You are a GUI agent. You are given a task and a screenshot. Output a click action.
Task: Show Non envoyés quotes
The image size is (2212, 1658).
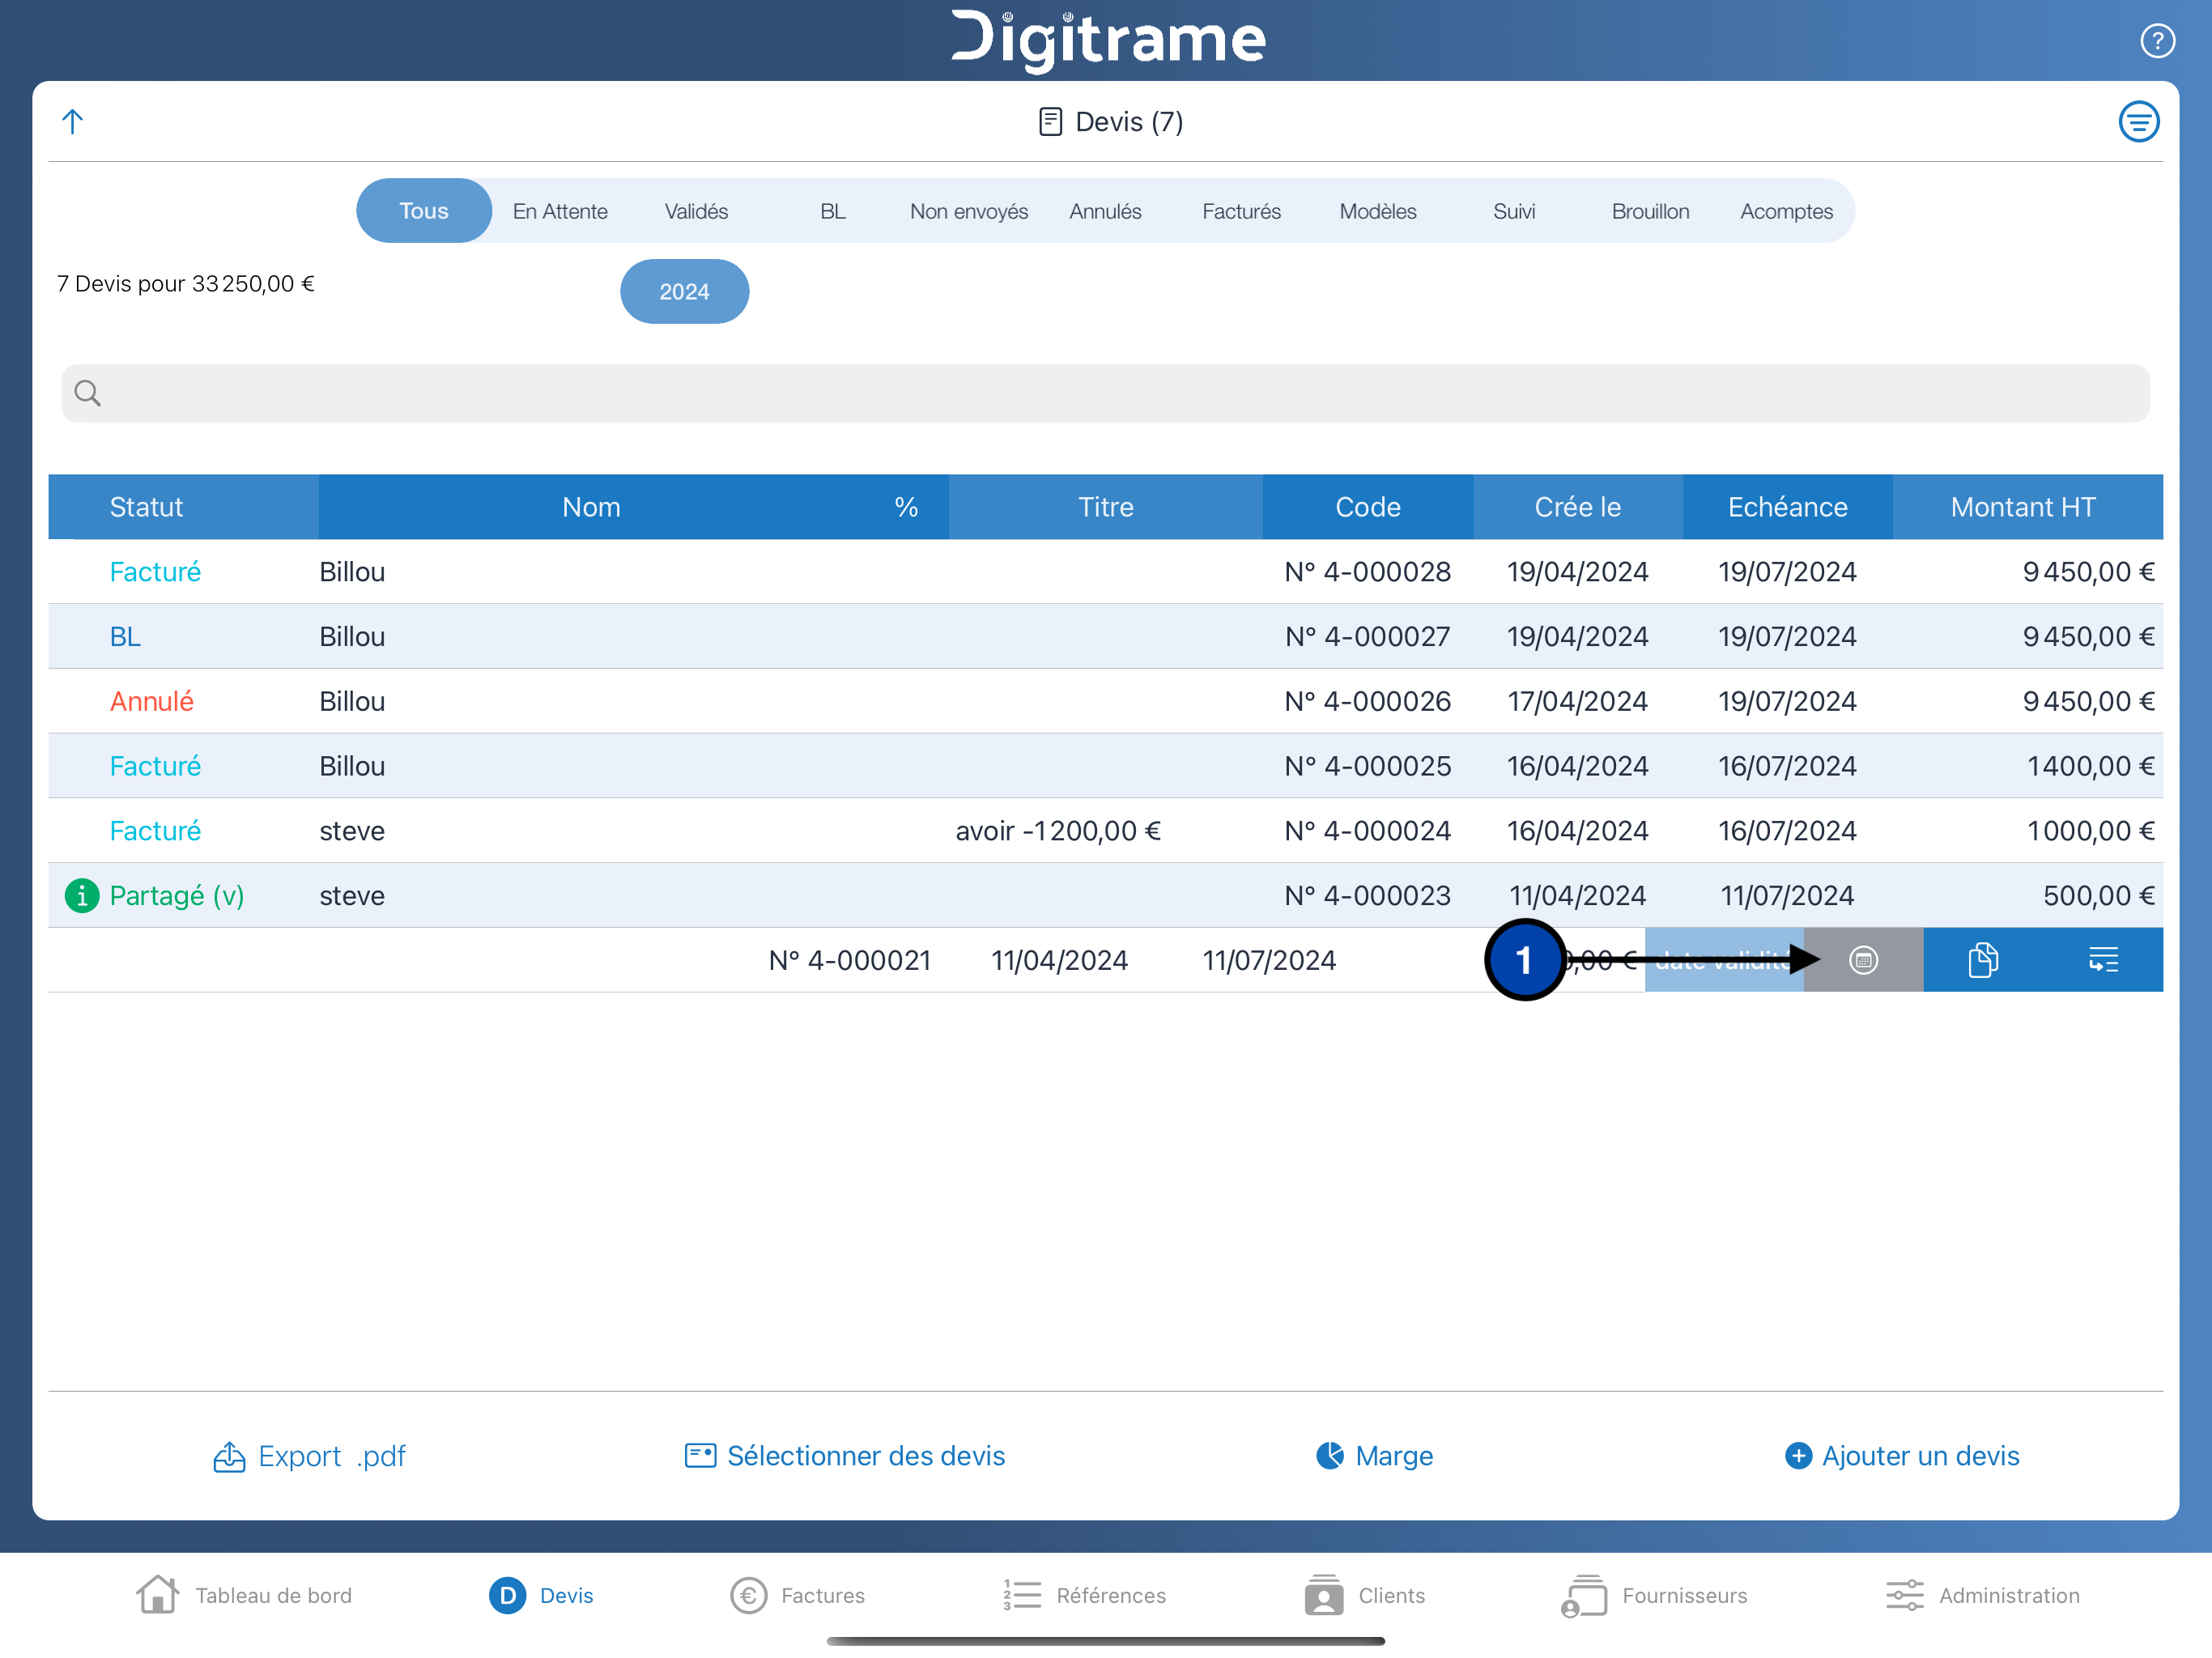pyautogui.click(x=969, y=211)
